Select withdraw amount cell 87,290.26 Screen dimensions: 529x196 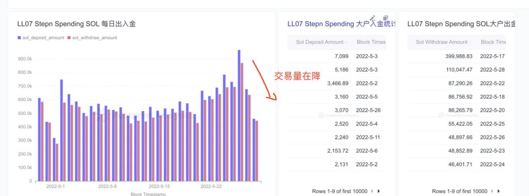tap(460, 83)
